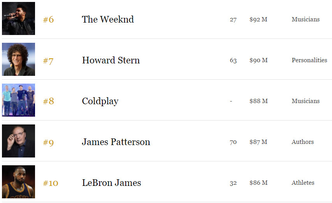Click the $92 M earnings value

click(x=258, y=19)
